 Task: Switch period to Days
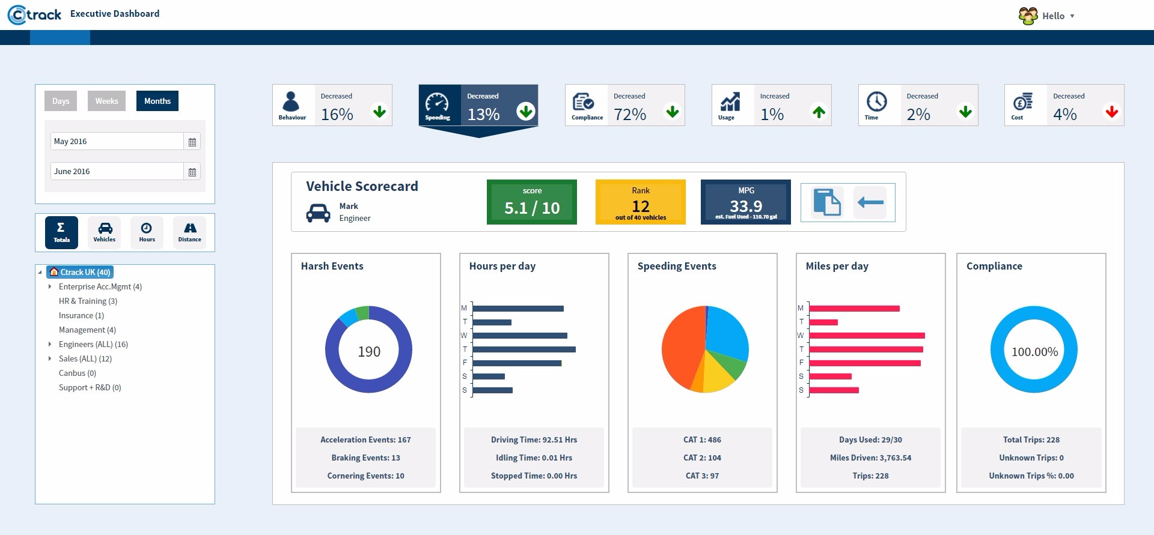[61, 101]
